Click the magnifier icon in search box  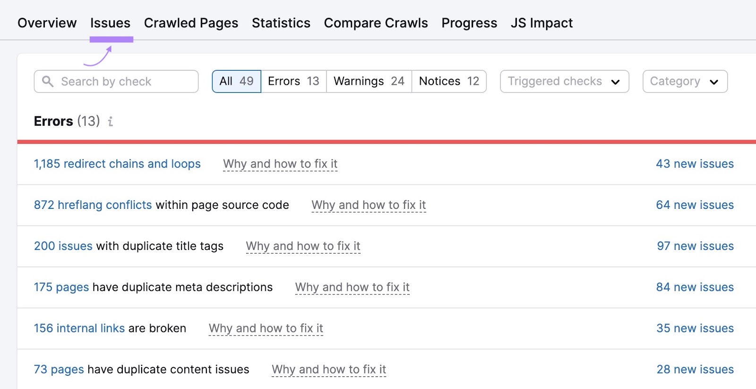tap(48, 82)
